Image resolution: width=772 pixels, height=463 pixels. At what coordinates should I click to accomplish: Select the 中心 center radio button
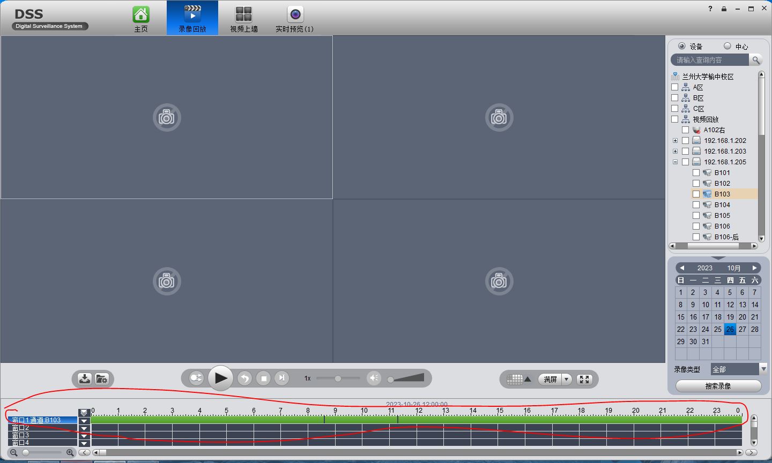click(x=728, y=46)
